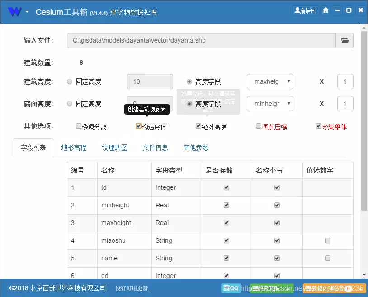Close the Cesium toolbox window
The image size is (368, 297).
click(x=360, y=10)
